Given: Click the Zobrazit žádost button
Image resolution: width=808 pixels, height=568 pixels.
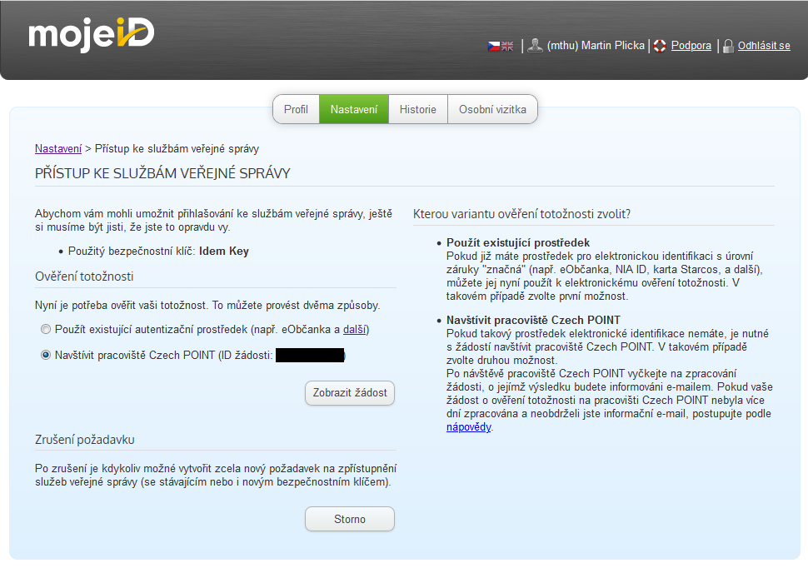Looking at the screenshot, I should click(x=350, y=393).
